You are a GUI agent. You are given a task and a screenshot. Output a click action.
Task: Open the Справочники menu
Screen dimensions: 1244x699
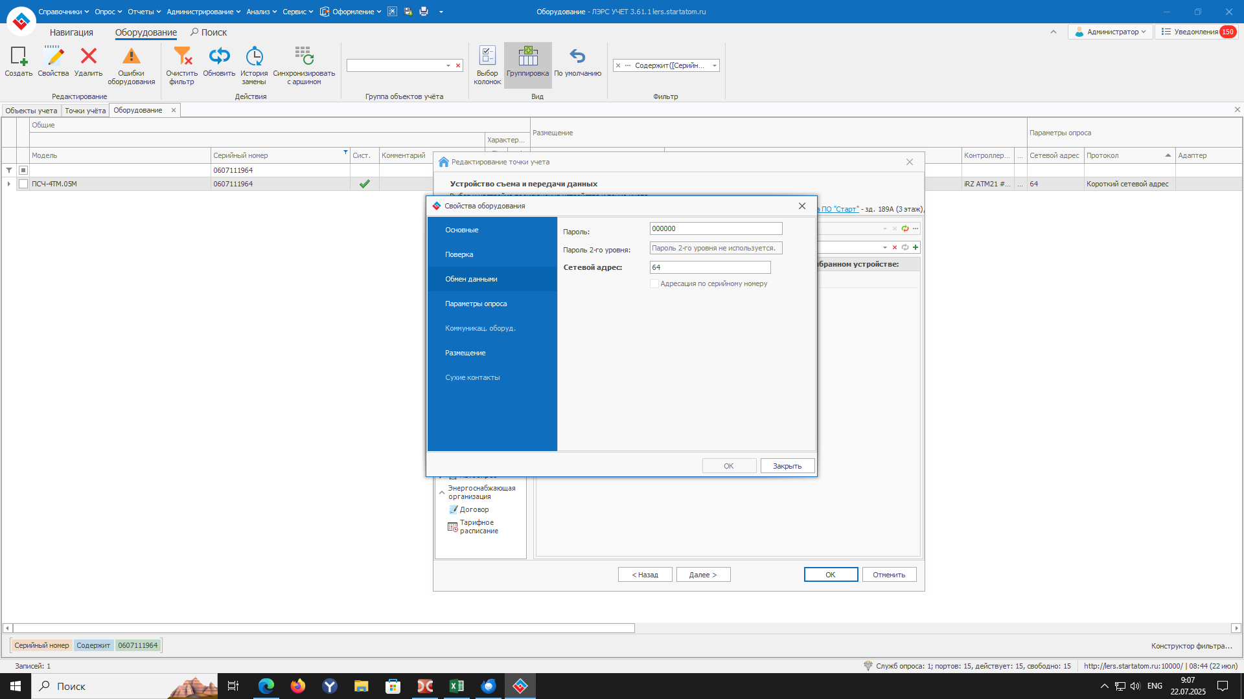tap(63, 12)
